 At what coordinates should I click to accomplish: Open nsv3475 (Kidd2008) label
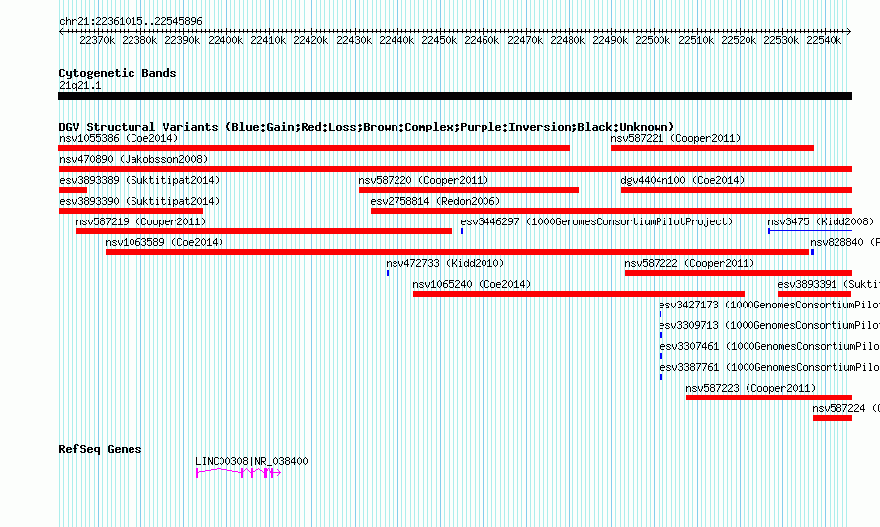click(x=821, y=221)
